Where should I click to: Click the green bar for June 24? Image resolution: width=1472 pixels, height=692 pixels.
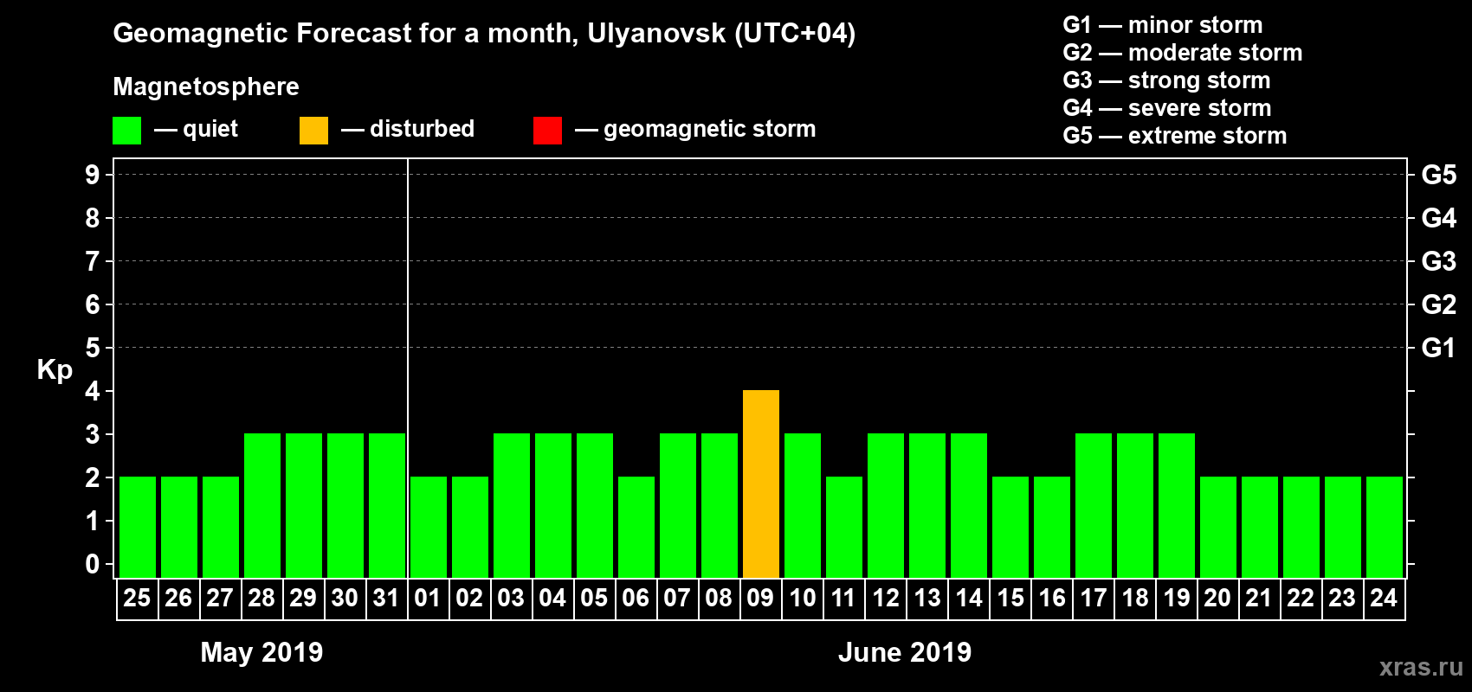[x=1385, y=527]
